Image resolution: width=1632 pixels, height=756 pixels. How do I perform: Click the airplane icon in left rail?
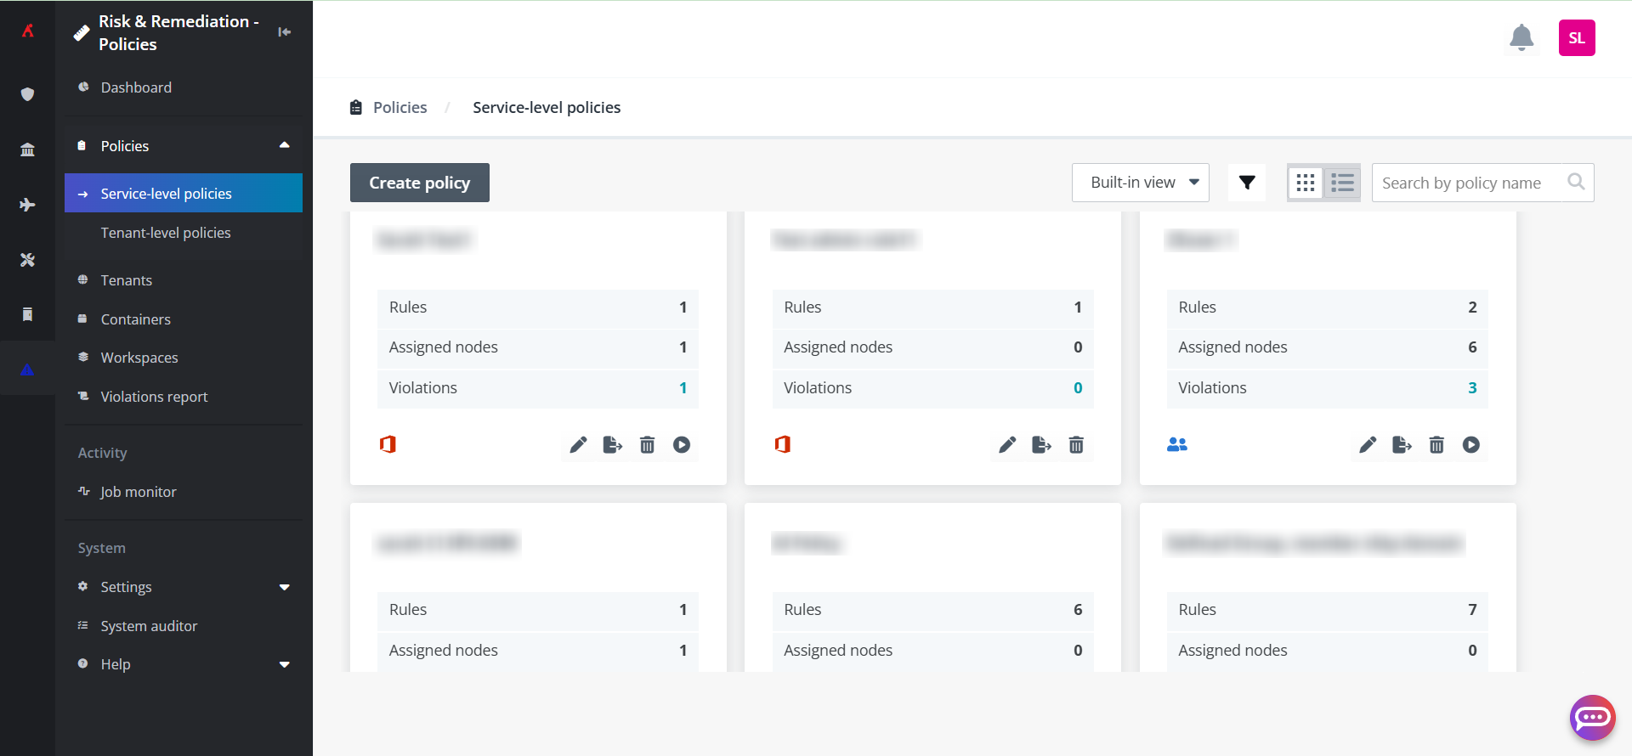pos(27,205)
